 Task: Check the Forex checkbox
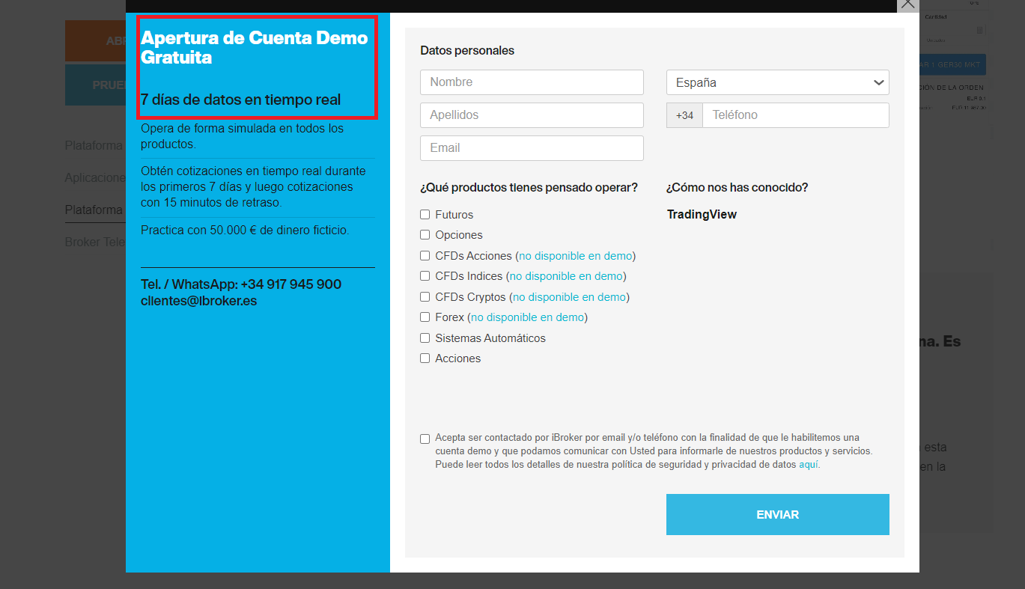(425, 317)
